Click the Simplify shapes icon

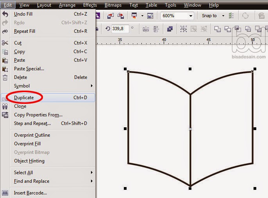point(248,29)
